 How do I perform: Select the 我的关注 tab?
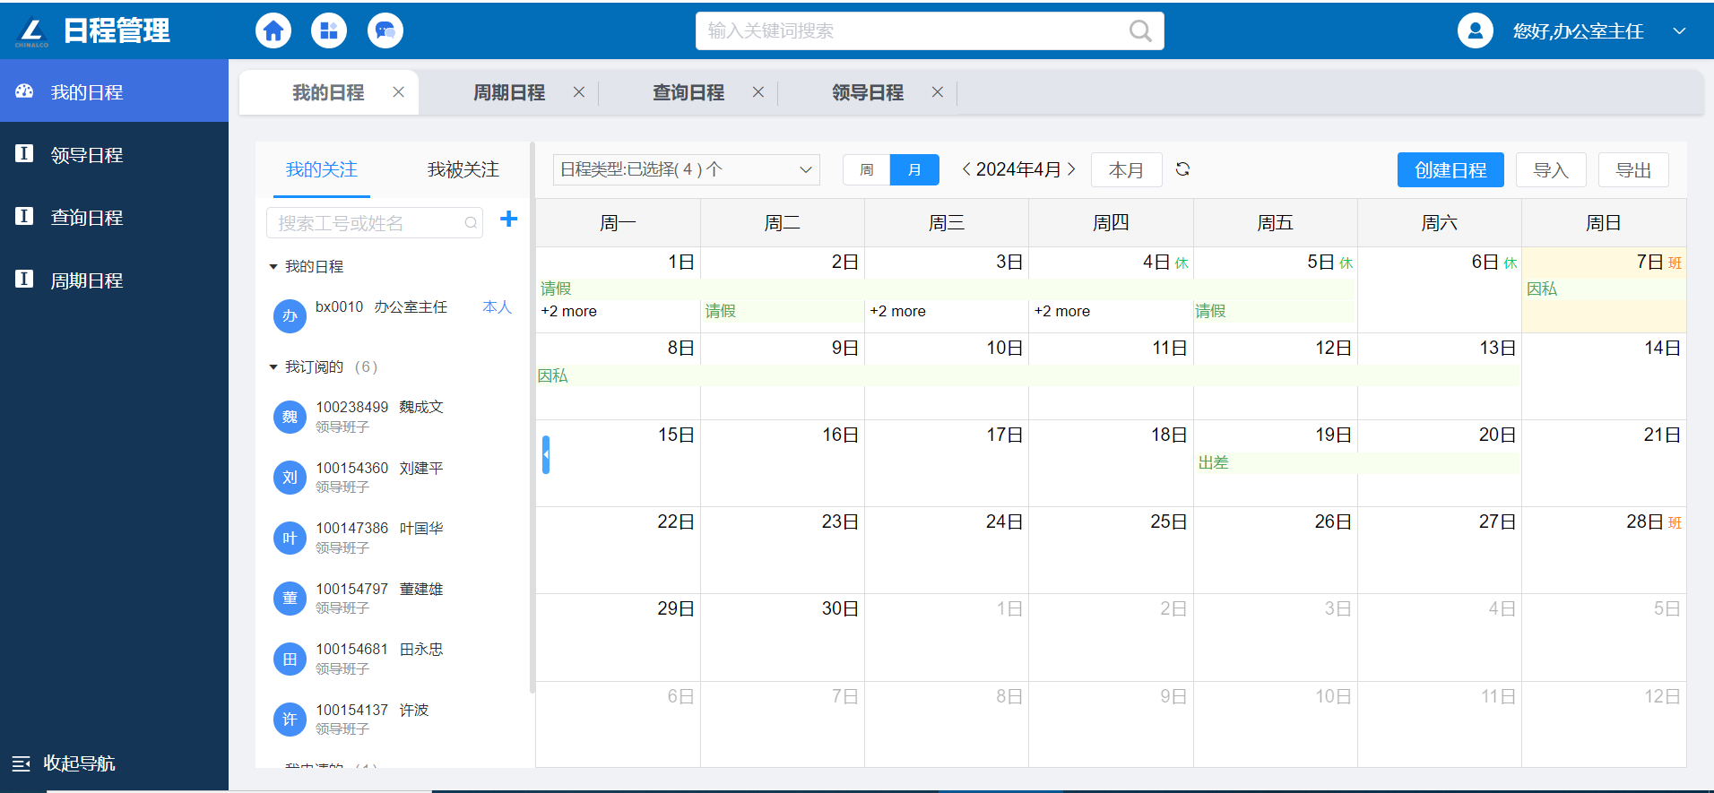pyautogui.click(x=322, y=169)
